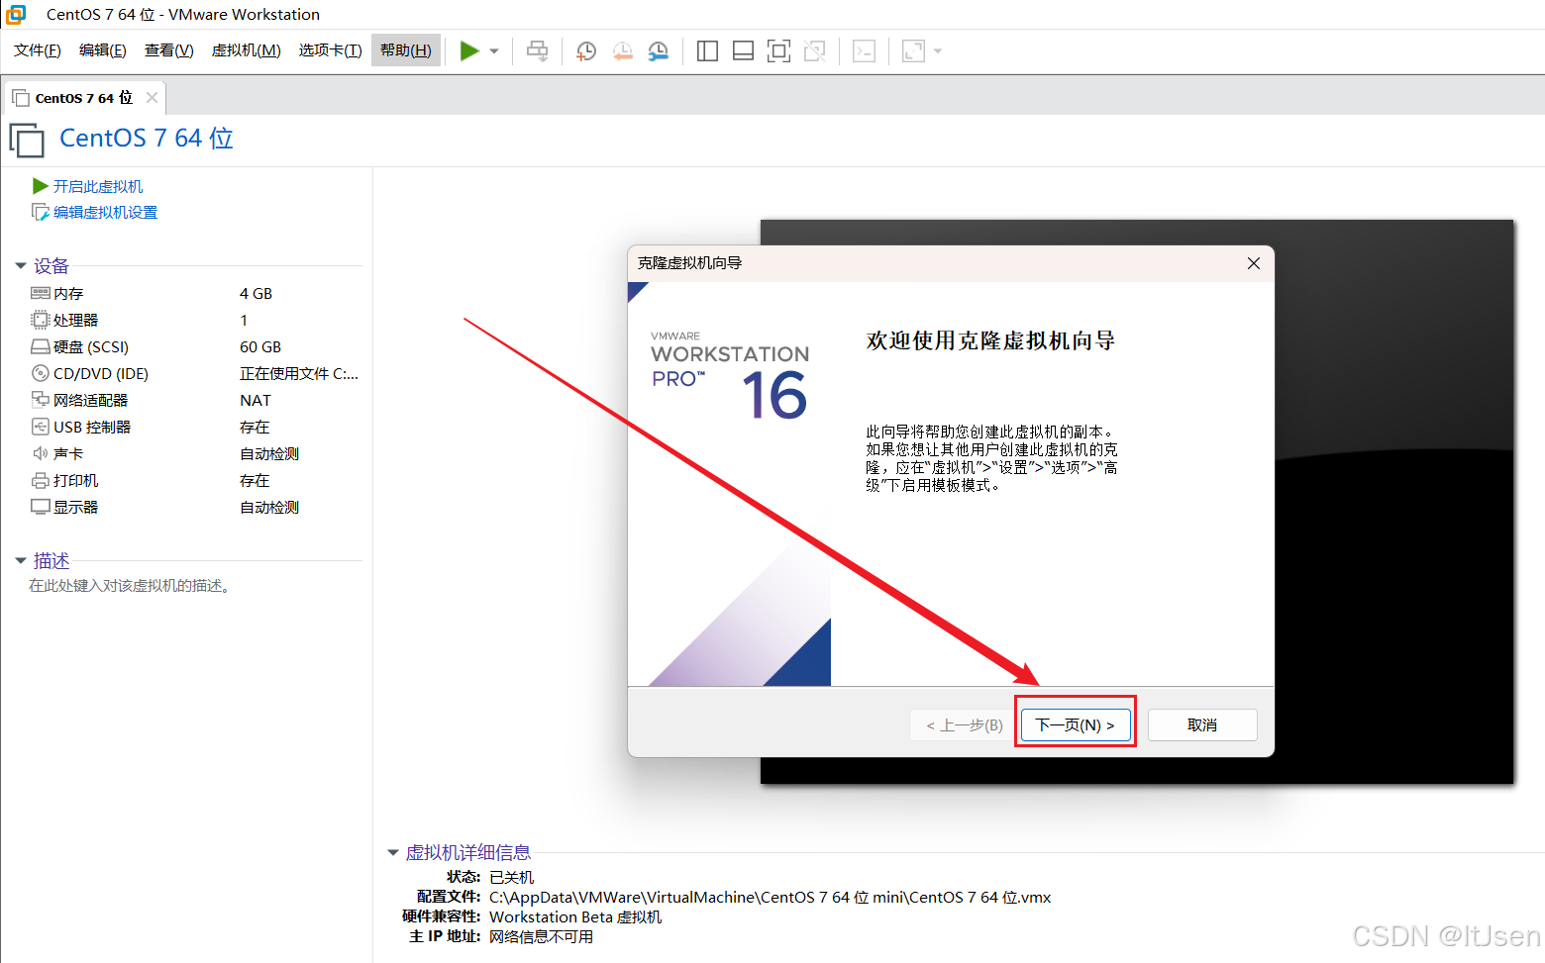Select the CentOS 7 64 位 tab
1545x963 pixels.
pos(83,98)
